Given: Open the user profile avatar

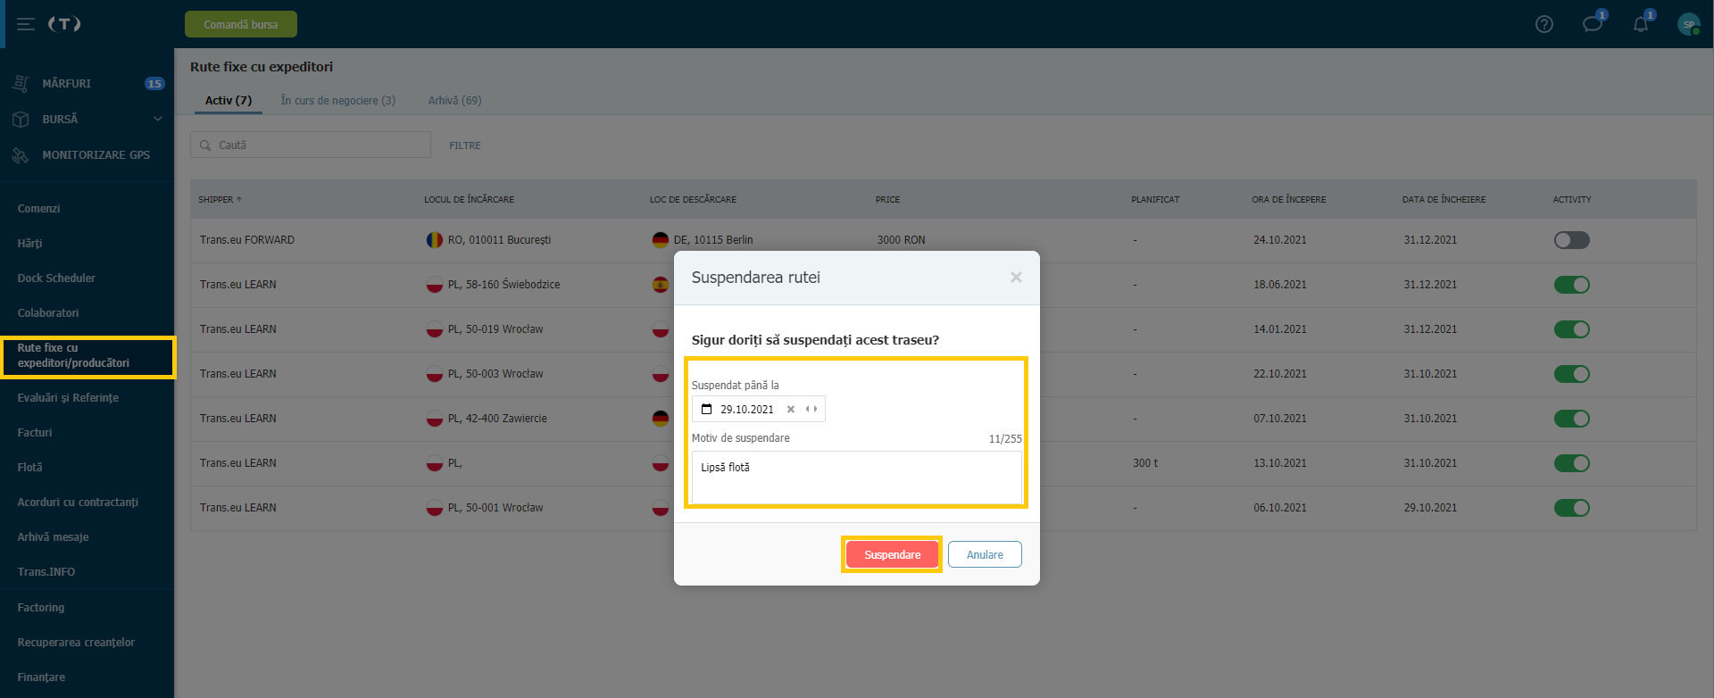Looking at the screenshot, I should (x=1688, y=24).
